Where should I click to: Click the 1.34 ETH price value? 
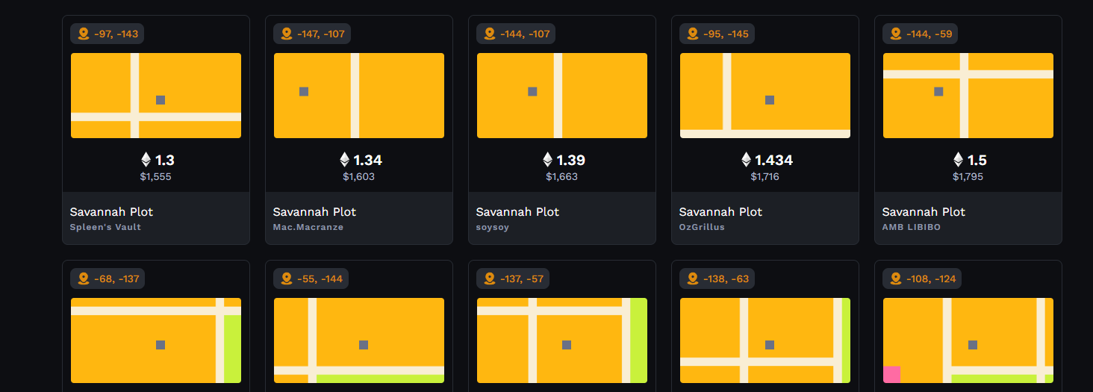point(368,160)
